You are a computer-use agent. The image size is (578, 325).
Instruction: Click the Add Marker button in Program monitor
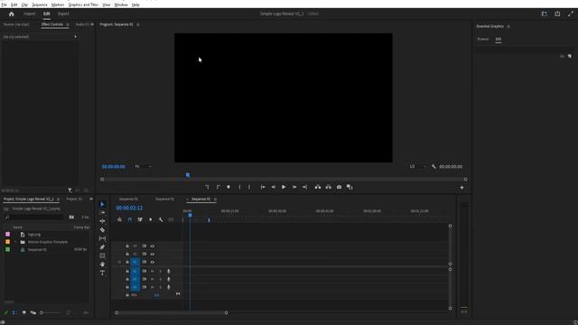click(228, 187)
